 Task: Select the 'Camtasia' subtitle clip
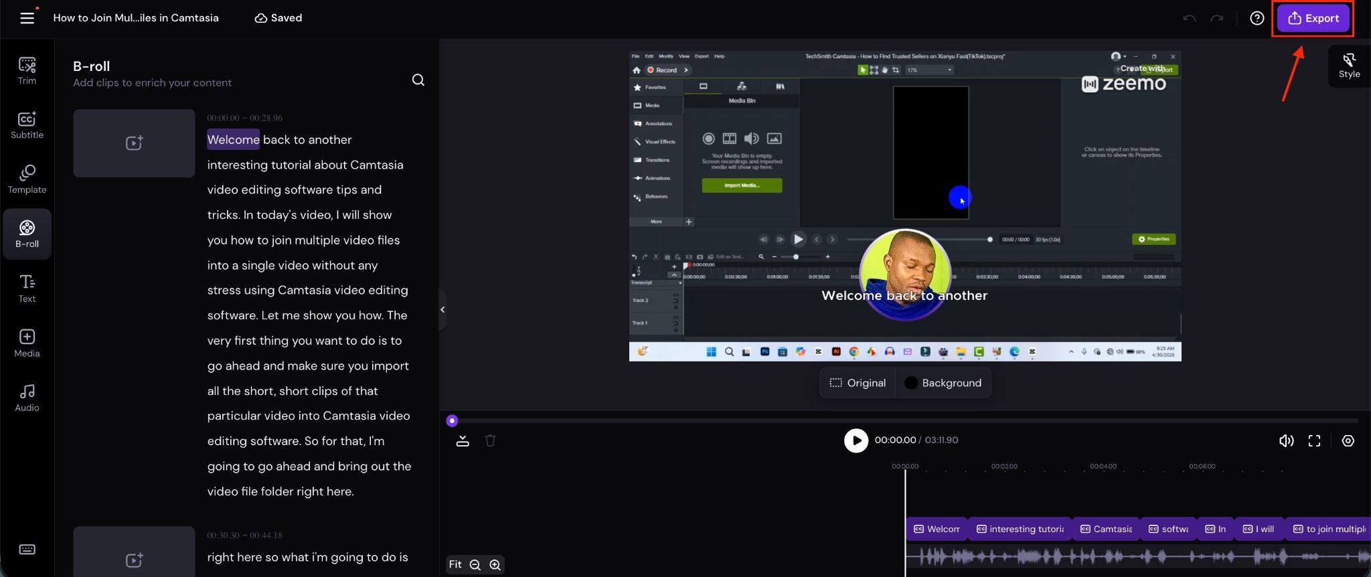pos(1106,529)
